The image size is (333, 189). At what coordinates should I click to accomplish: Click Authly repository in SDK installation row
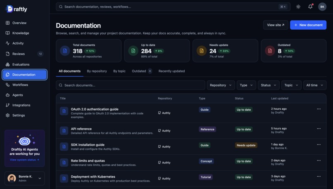(x=164, y=146)
